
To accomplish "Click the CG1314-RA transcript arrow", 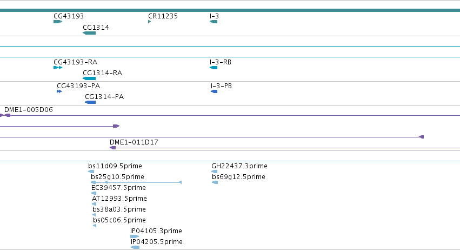I will tap(89, 78).
